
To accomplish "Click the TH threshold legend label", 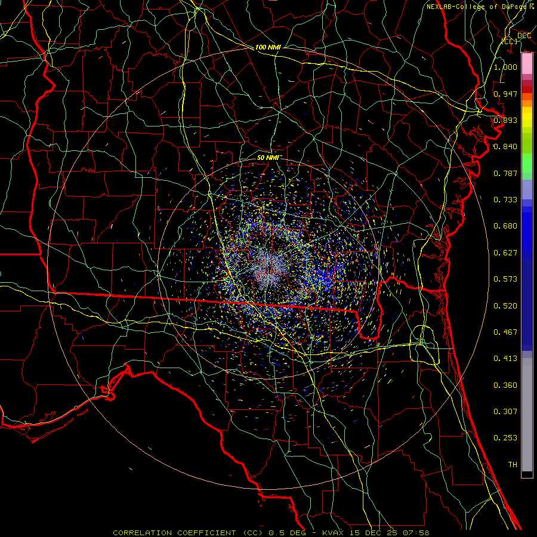I will pos(513,465).
